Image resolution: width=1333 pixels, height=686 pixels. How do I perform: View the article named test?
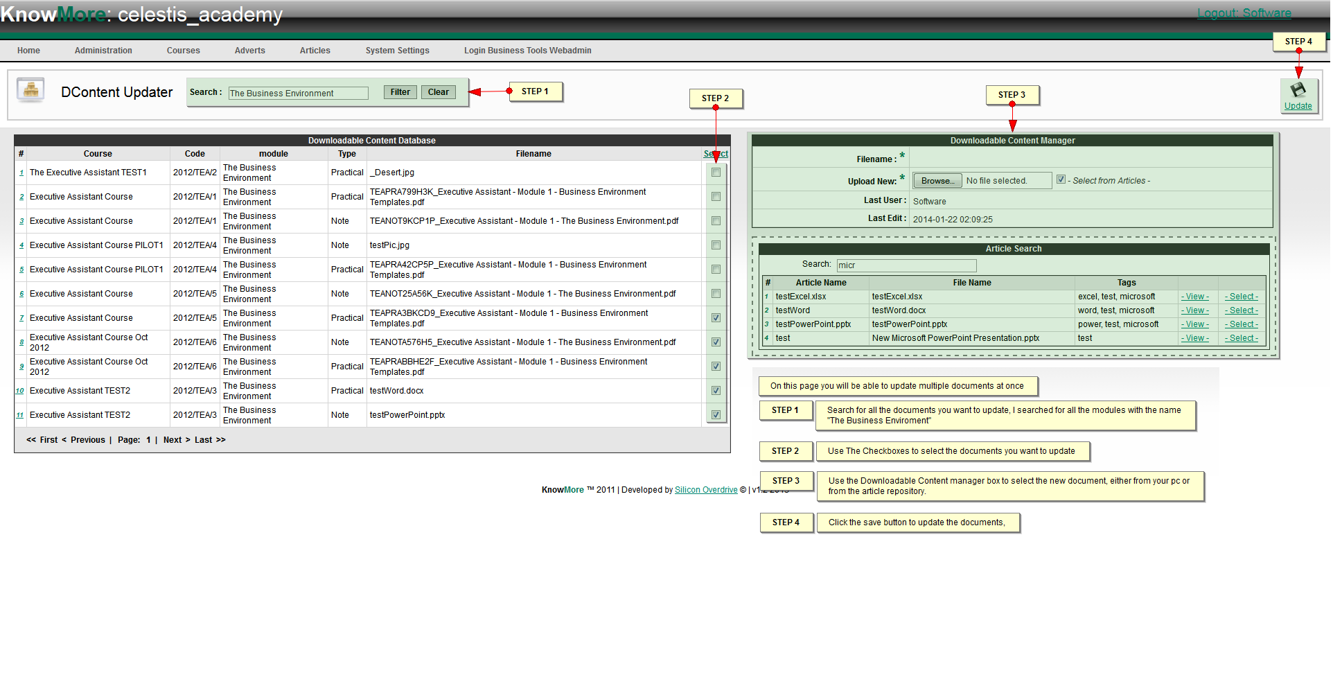1195,338
